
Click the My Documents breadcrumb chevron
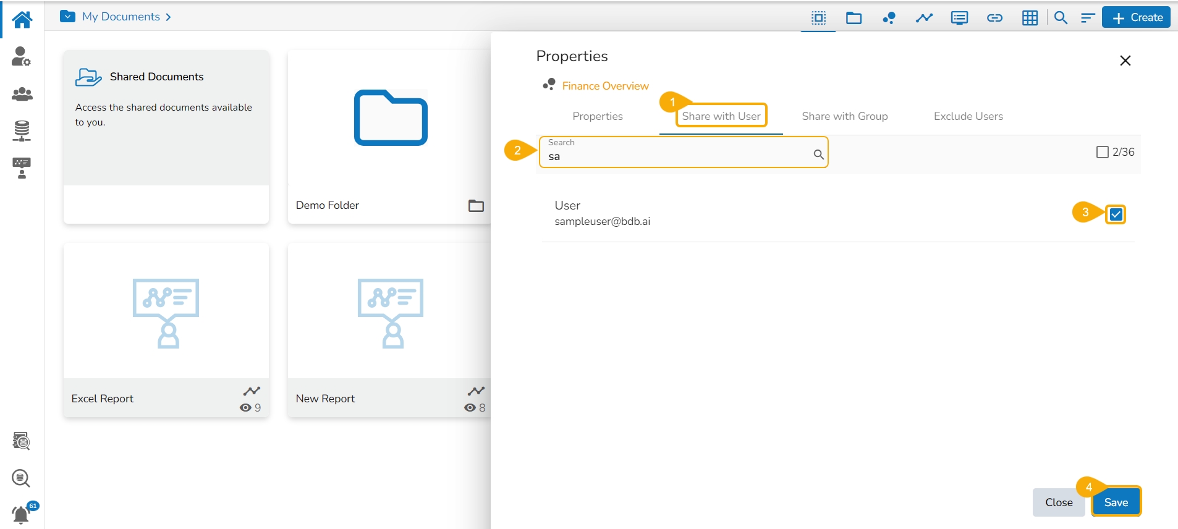168,17
